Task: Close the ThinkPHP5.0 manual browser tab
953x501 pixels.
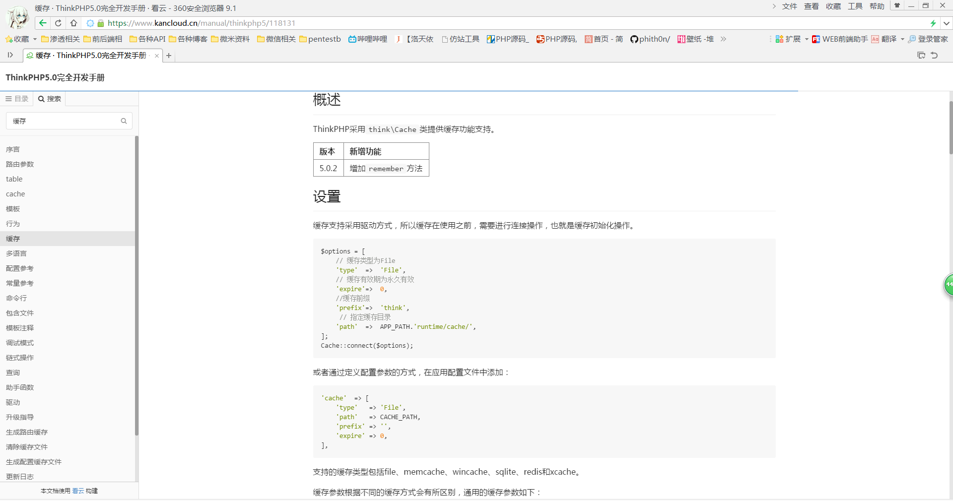Action: (x=157, y=56)
